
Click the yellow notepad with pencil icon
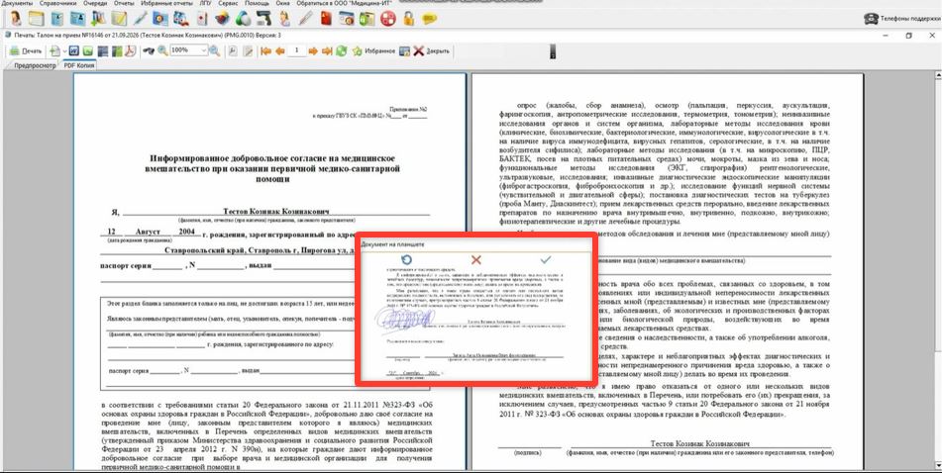[119, 18]
